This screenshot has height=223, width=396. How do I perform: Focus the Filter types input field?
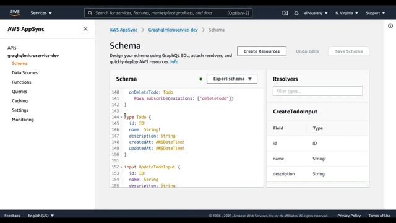click(x=317, y=91)
